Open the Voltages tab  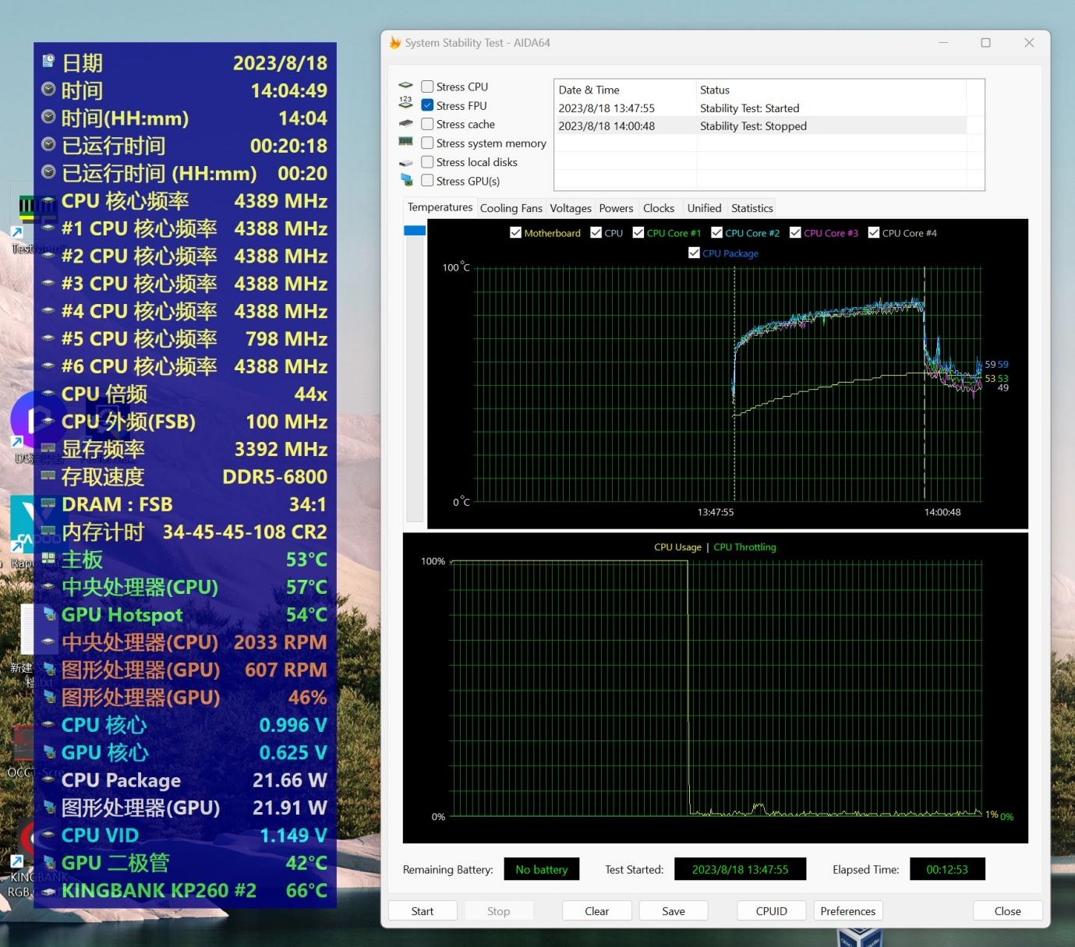(571, 208)
